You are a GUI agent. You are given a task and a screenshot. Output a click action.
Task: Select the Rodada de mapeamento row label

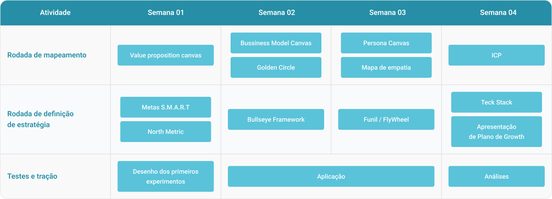(x=47, y=55)
